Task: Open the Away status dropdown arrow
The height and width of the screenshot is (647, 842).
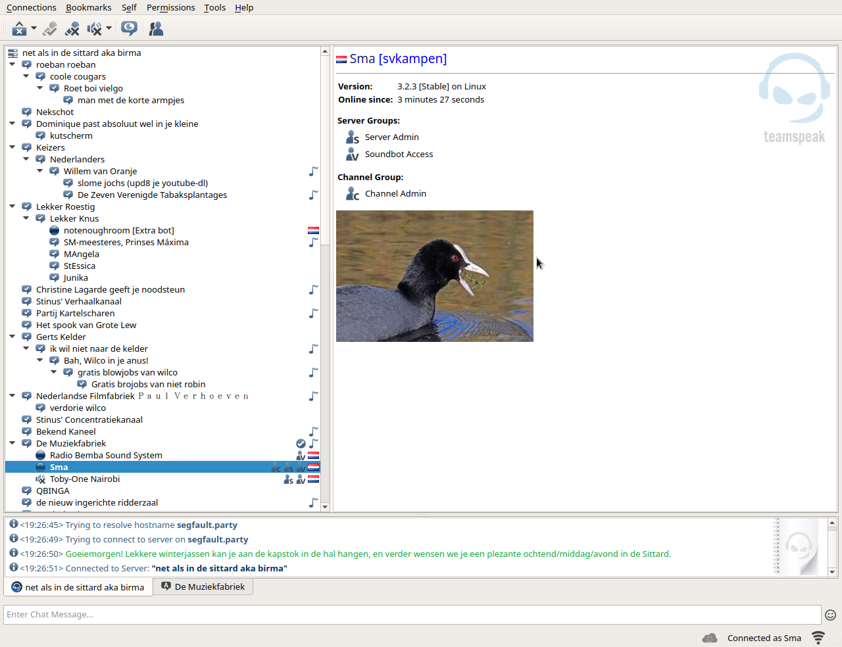Action: click(34, 29)
